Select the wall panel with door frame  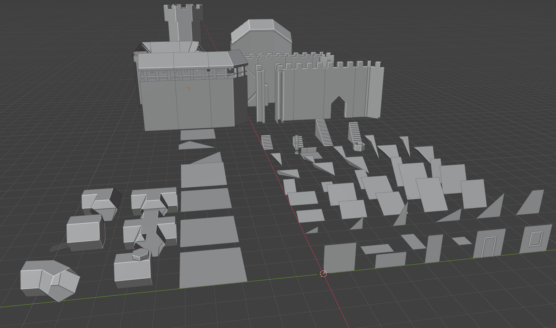pos(489,243)
